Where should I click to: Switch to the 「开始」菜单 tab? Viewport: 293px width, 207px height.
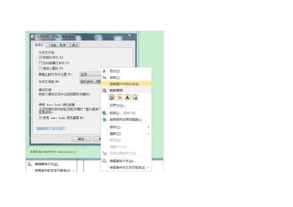(x=57, y=45)
